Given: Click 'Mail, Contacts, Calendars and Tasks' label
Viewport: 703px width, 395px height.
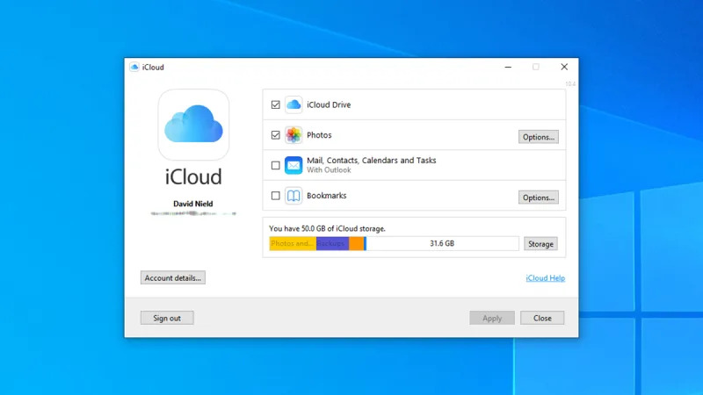Looking at the screenshot, I should click(371, 161).
